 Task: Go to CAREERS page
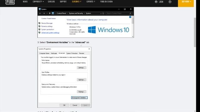[51, 2]
